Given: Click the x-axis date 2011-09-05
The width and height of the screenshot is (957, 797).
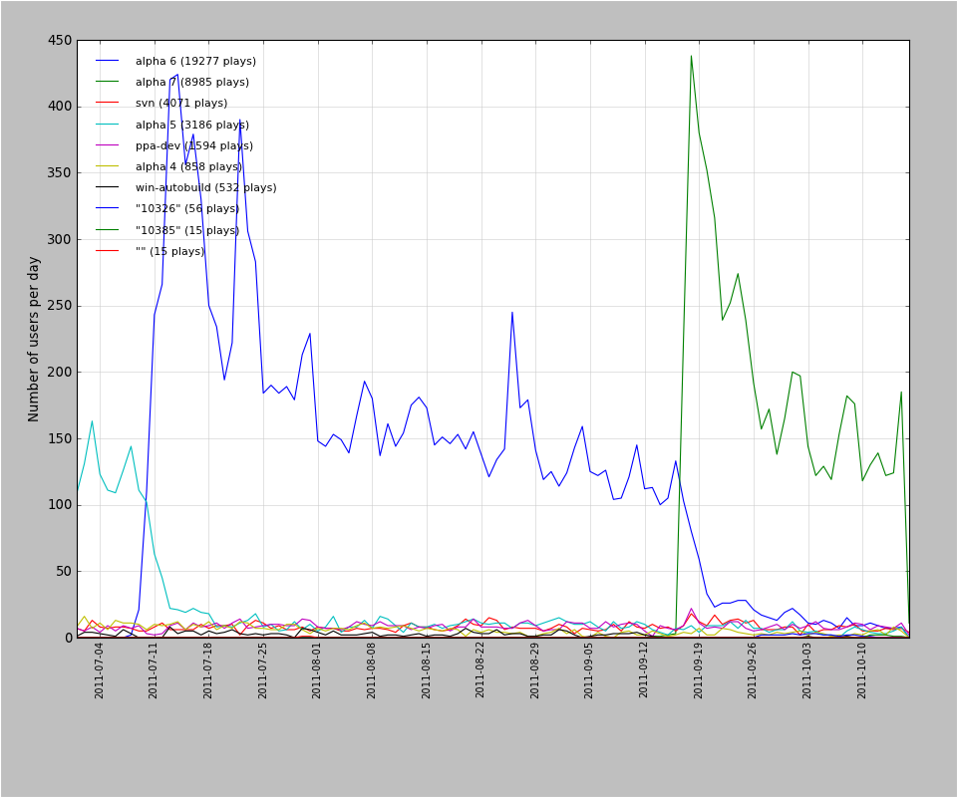Looking at the screenshot, I should click(x=589, y=670).
